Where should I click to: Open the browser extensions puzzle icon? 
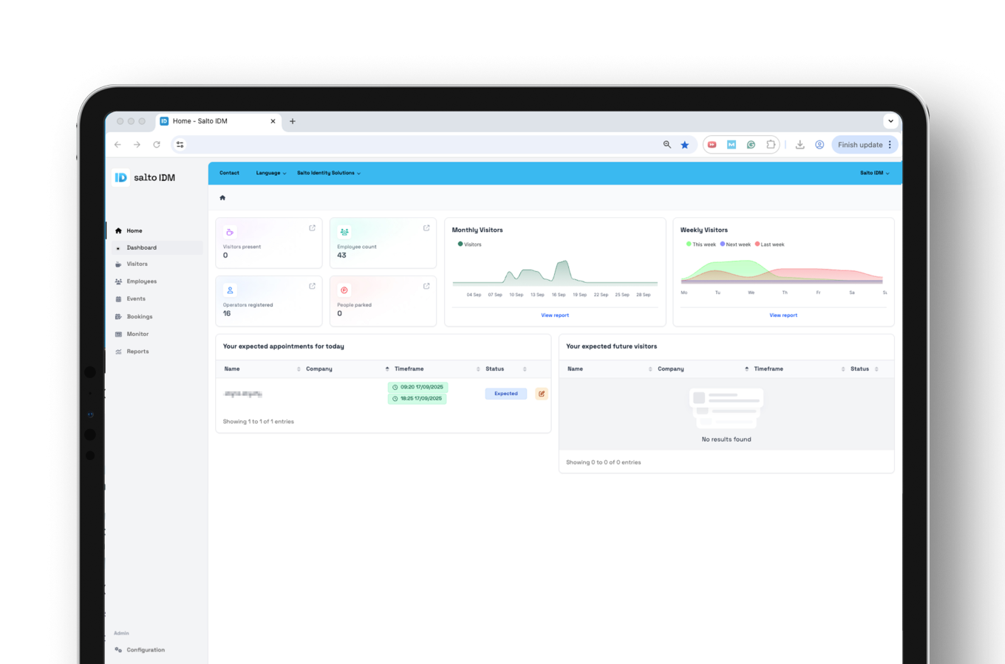click(x=771, y=145)
